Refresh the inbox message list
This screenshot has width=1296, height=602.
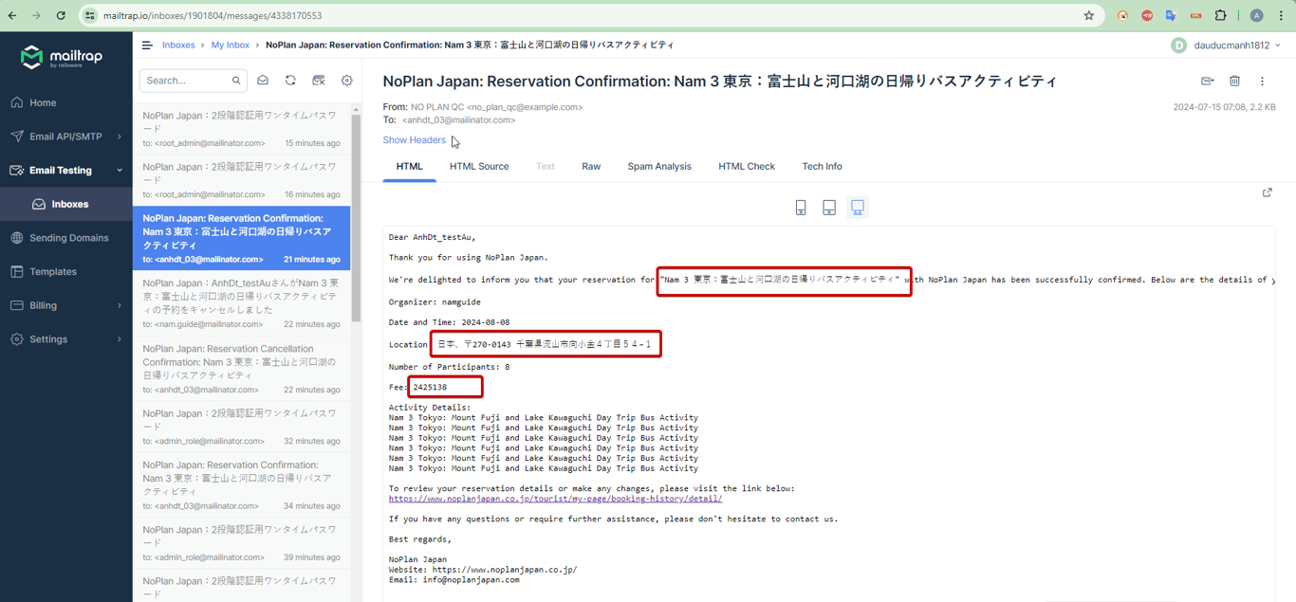[290, 81]
